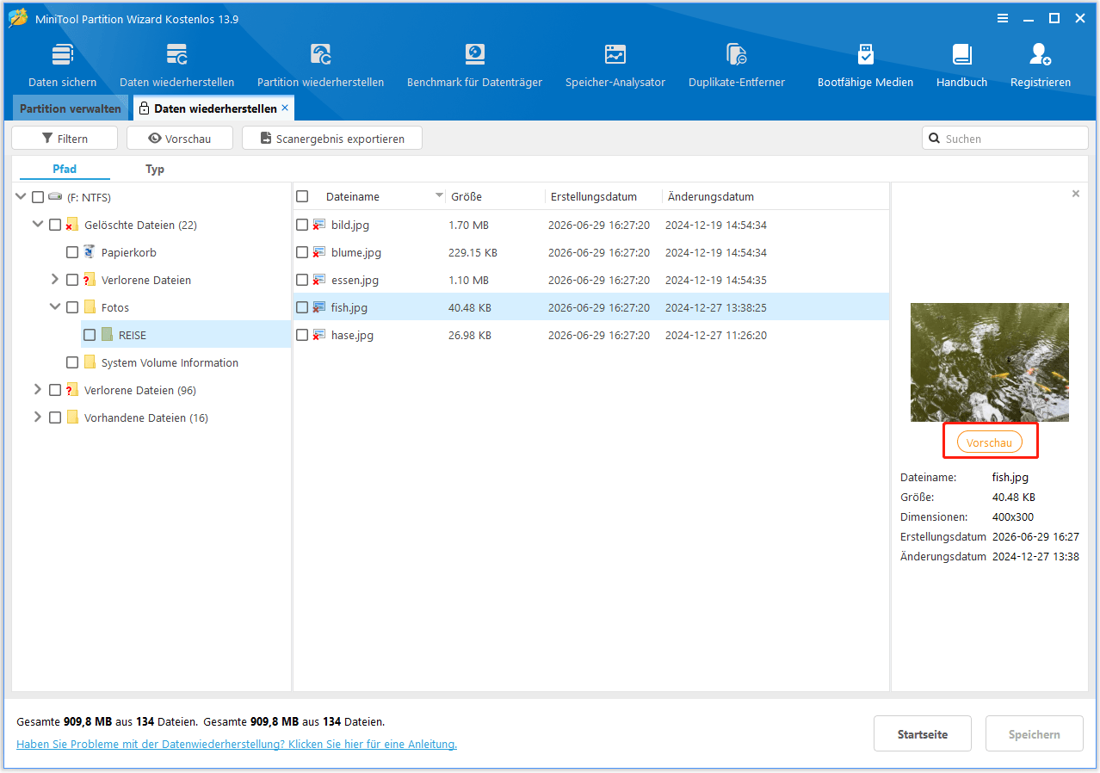Screen dimensions: 1100x773
Task: Open Bootfähige Medien creator
Action: pyautogui.click(x=865, y=65)
